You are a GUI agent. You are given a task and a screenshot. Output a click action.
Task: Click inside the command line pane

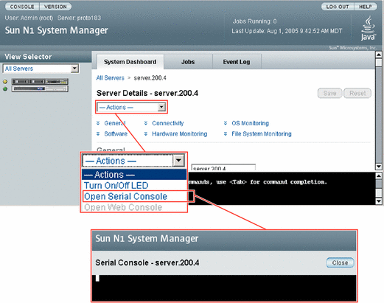point(282,189)
